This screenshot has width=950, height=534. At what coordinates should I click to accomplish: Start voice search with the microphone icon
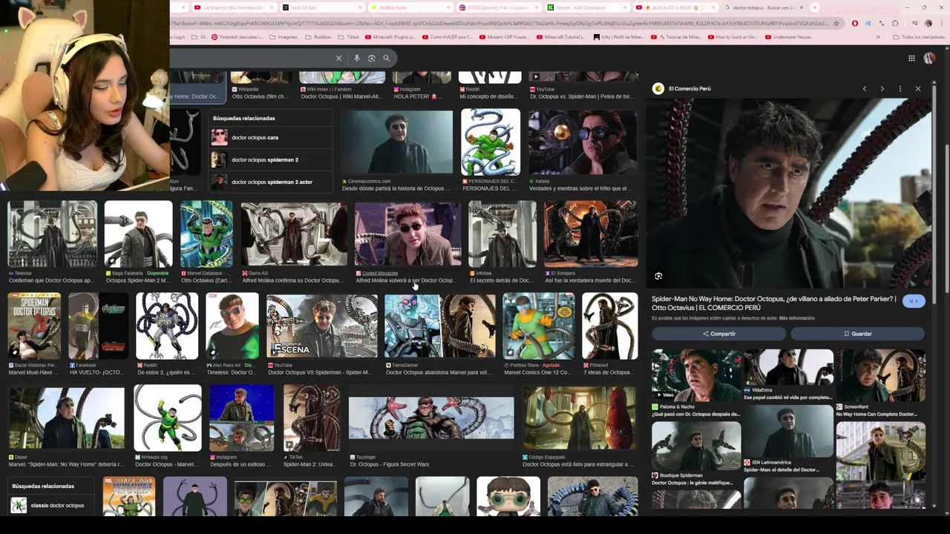tap(357, 58)
